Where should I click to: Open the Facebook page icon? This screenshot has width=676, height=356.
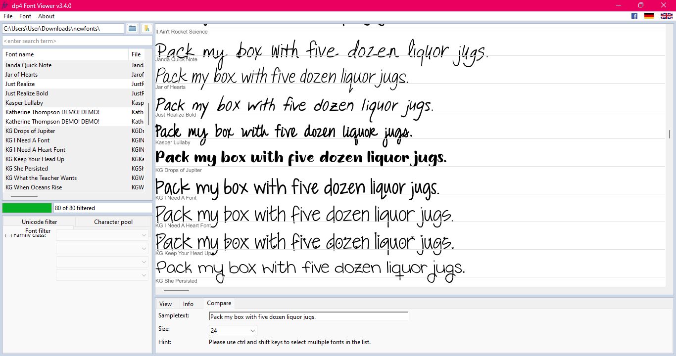(x=634, y=16)
